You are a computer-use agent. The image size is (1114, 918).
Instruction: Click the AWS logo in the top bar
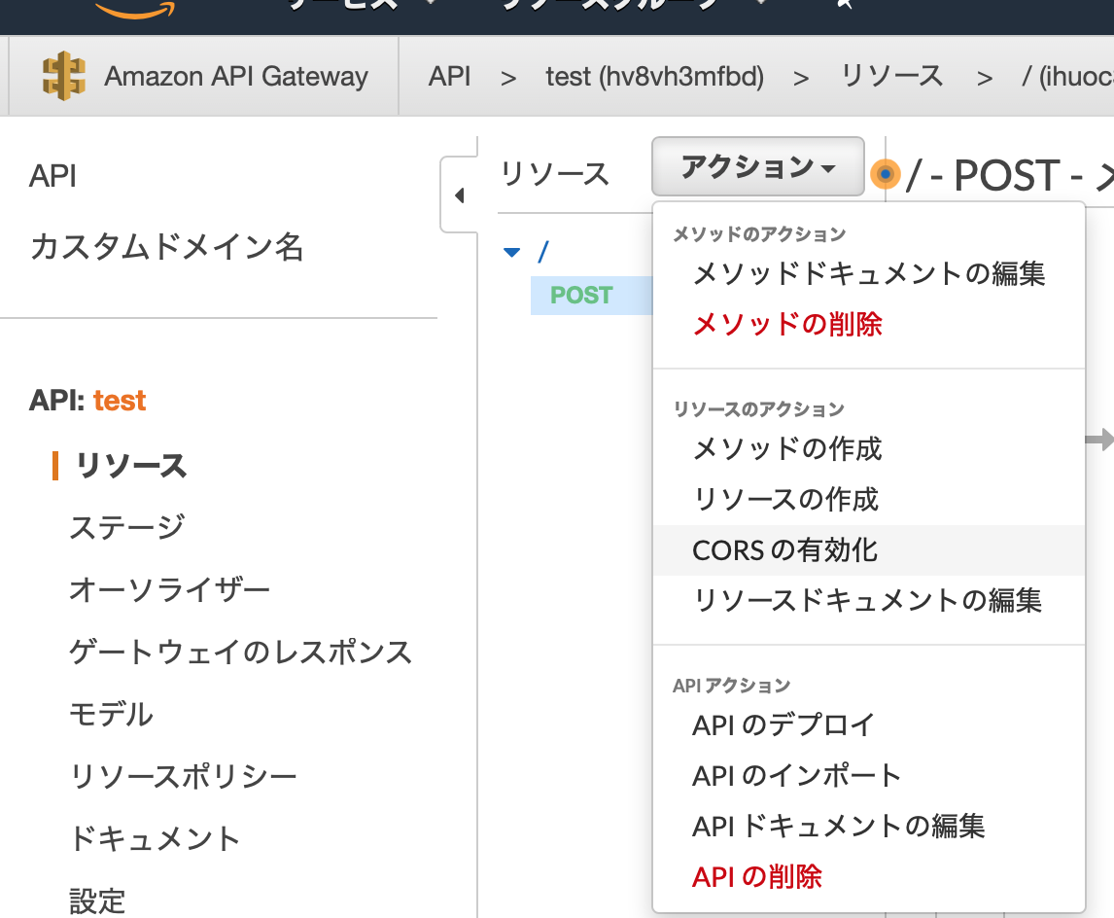(x=135, y=9)
